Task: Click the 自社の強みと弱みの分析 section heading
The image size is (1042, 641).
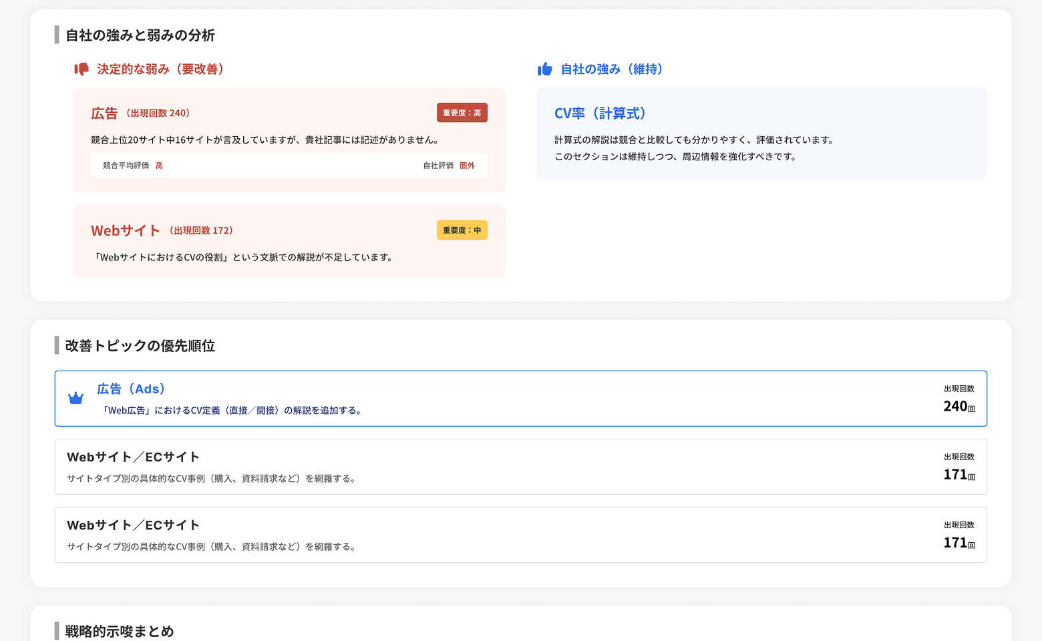Action: click(x=140, y=35)
